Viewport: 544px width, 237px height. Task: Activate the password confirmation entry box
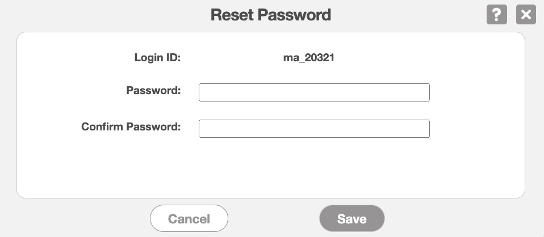point(314,129)
